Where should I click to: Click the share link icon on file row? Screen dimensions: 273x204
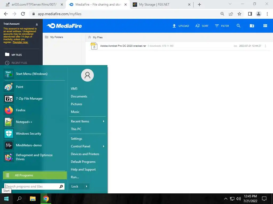(x=235, y=46)
